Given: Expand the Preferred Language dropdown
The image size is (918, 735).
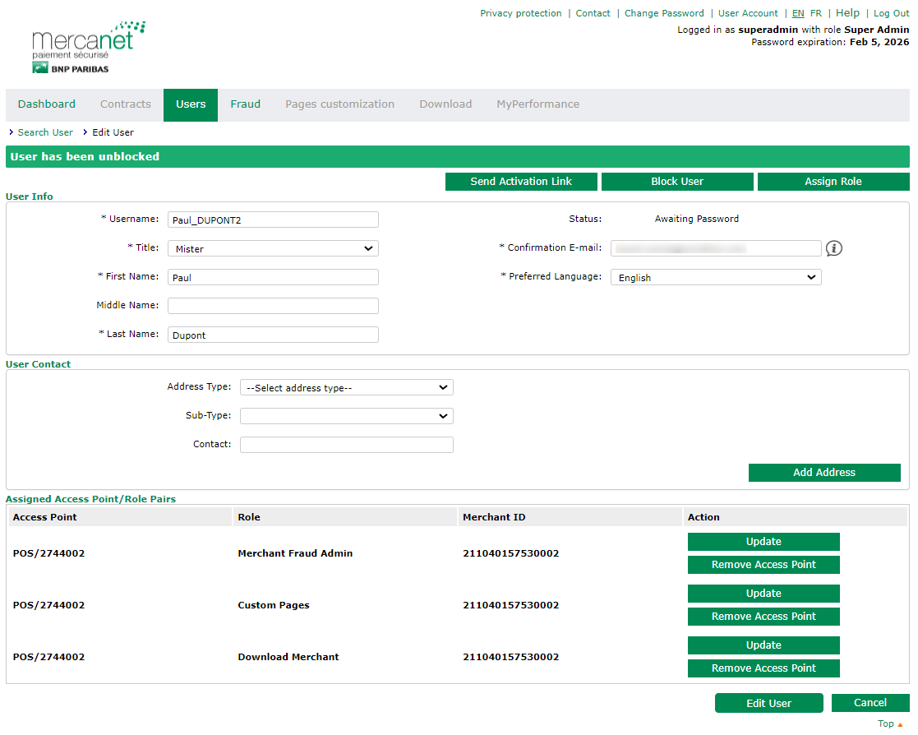Looking at the screenshot, I should tap(715, 277).
